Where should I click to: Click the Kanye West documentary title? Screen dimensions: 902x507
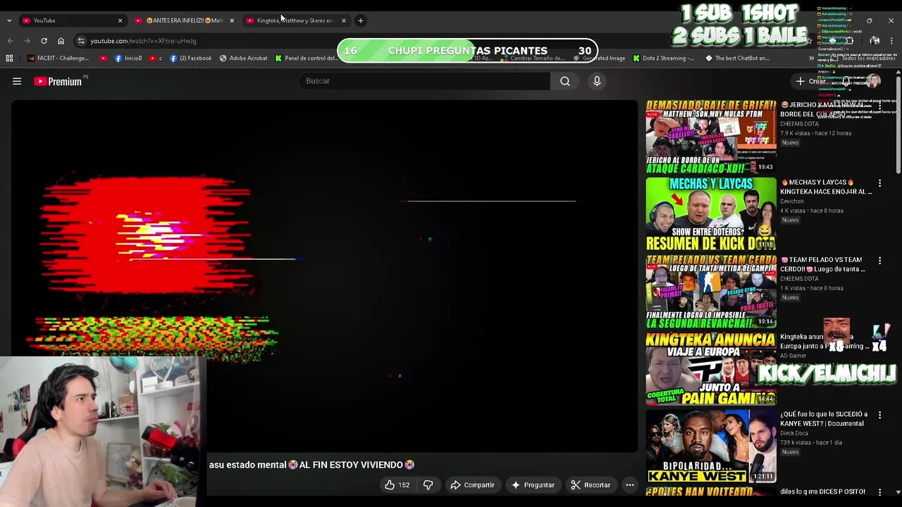pyautogui.click(x=824, y=419)
